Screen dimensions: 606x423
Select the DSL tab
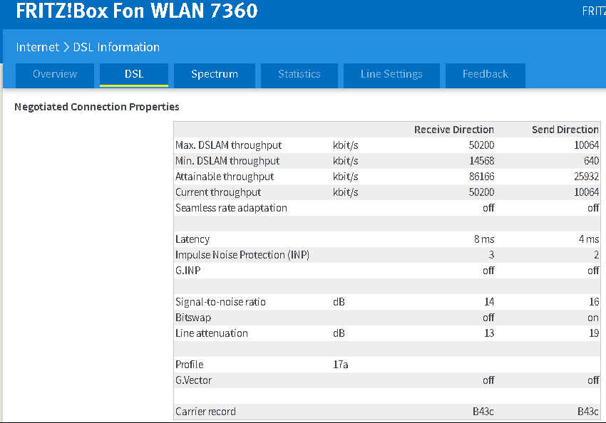point(134,74)
